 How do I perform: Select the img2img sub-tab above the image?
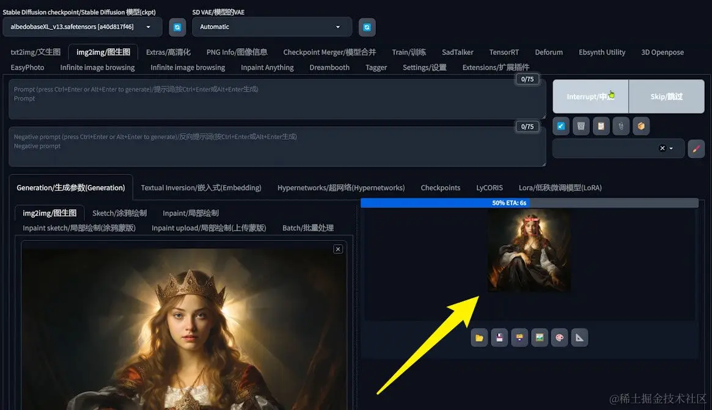(x=50, y=213)
